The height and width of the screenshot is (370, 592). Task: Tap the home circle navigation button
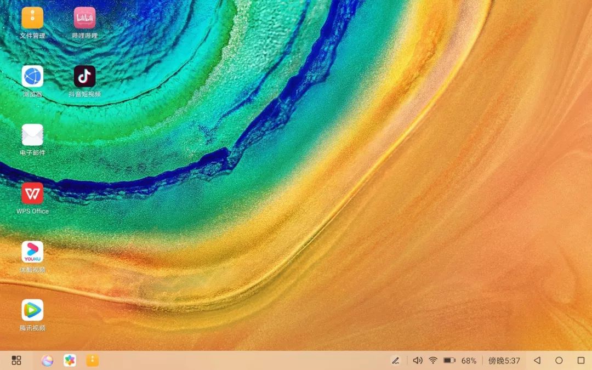point(559,361)
